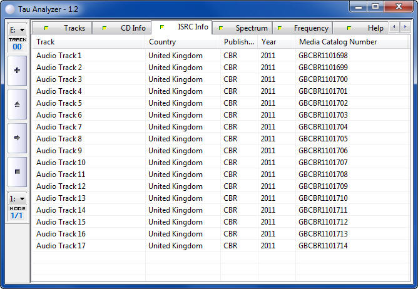418x289 pixels.
Task: Click catalog number GBCBR1101714
Action: (323, 246)
